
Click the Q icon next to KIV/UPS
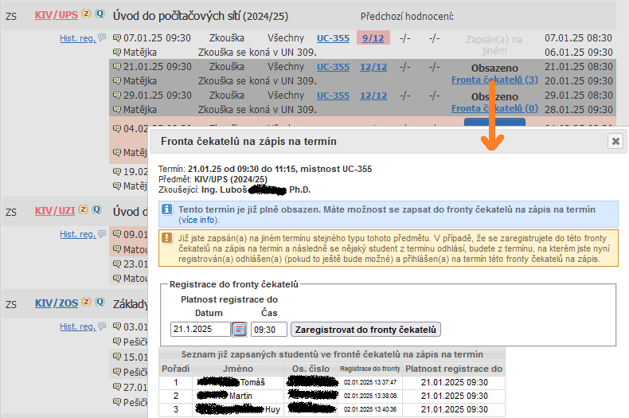tap(100, 14)
